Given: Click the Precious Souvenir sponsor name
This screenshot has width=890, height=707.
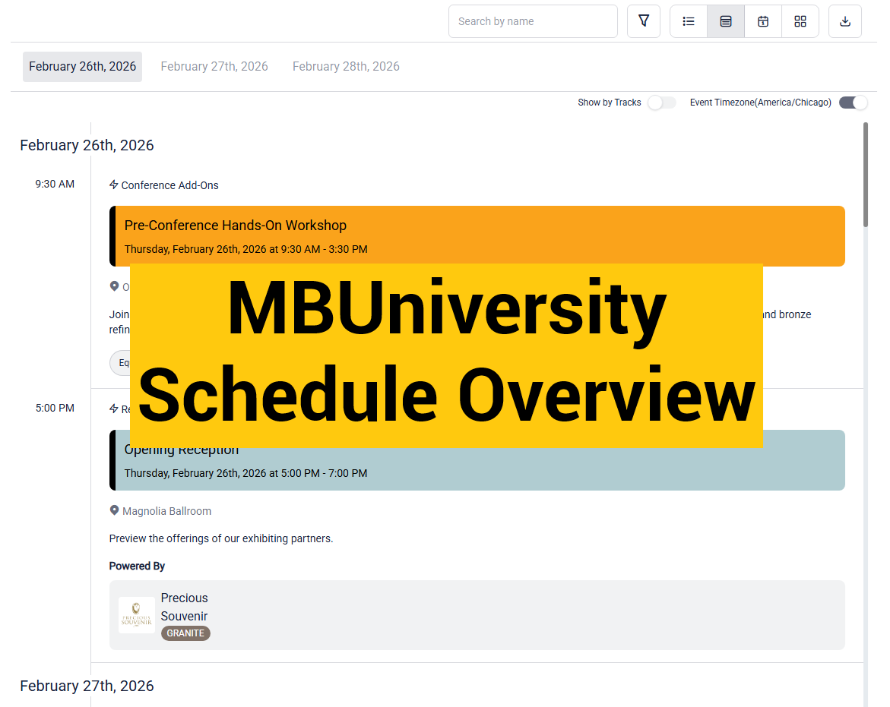Looking at the screenshot, I should [x=184, y=607].
